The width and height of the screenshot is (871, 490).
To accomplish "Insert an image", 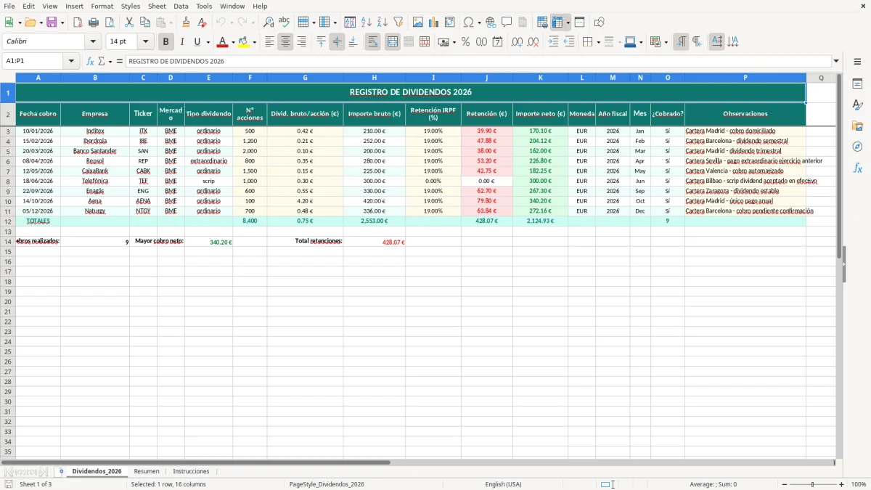I will point(418,23).
